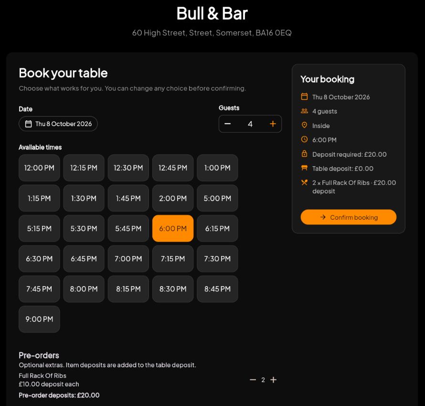Click the calendar icon in Your booking summary

[304, 96]
